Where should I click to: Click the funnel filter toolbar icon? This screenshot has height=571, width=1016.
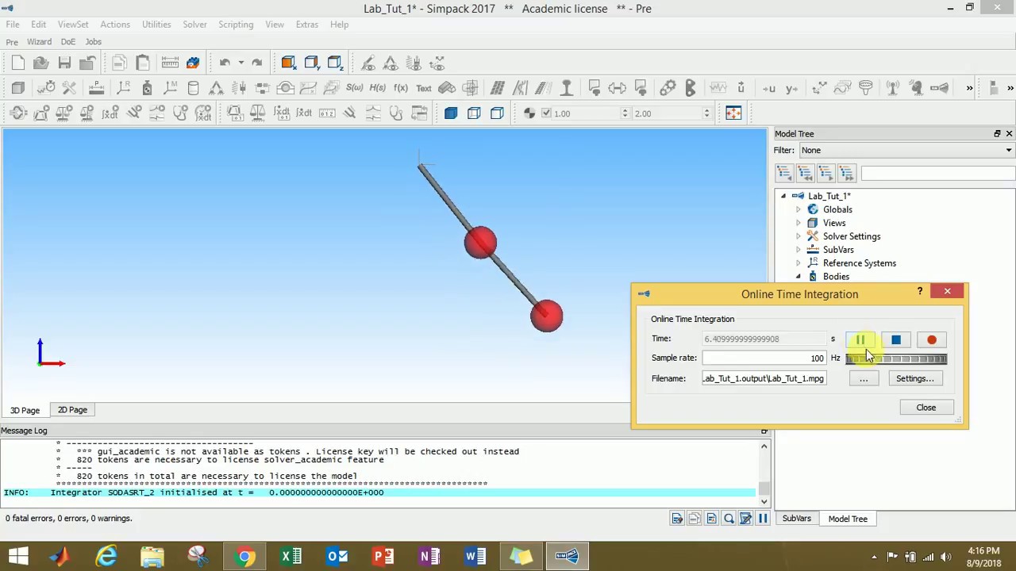(865, 88)
